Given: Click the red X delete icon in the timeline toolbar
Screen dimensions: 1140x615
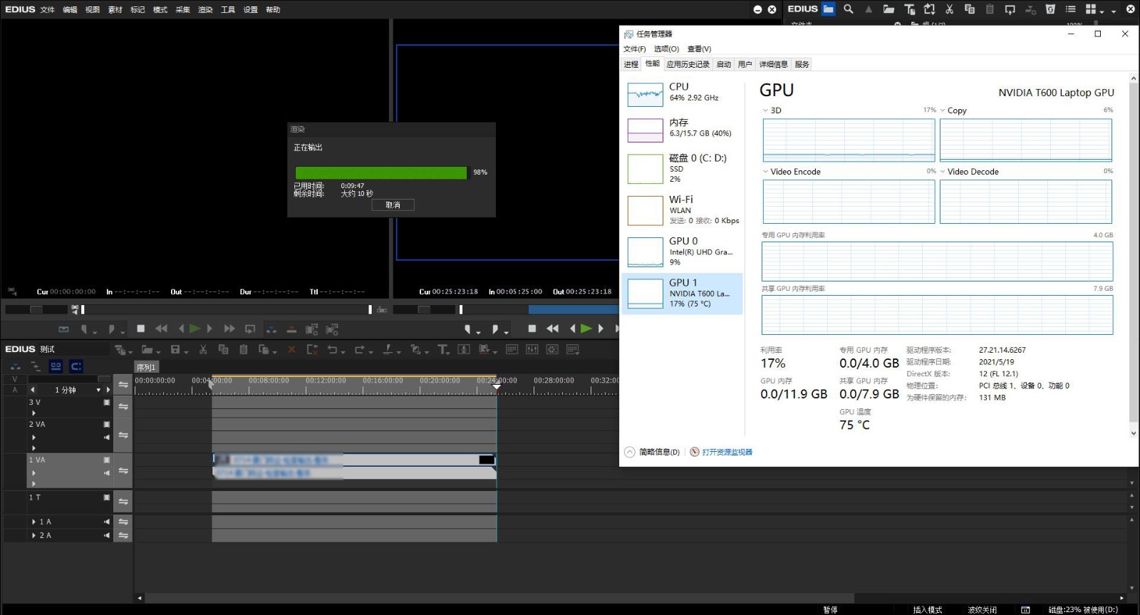Looking at the screenshot, I should (x=291, y=349).
